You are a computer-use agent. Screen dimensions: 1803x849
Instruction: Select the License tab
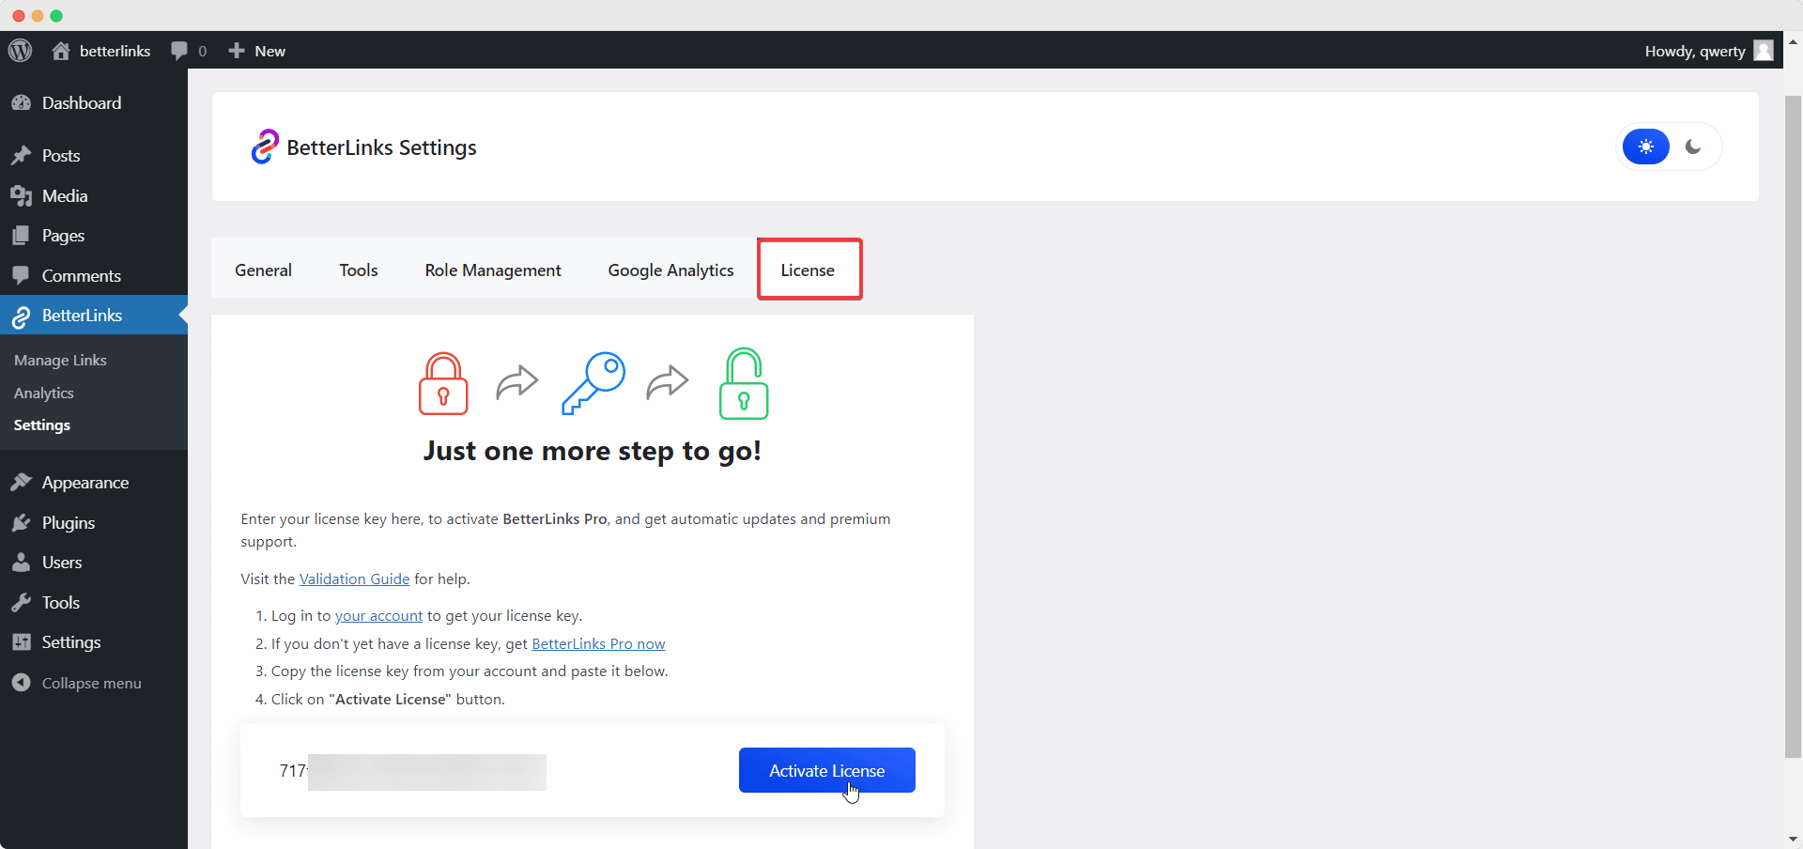[x=808, y=270]
